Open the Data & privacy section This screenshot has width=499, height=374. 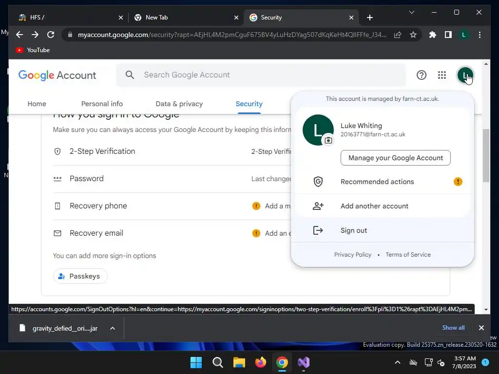pos(179,104)
